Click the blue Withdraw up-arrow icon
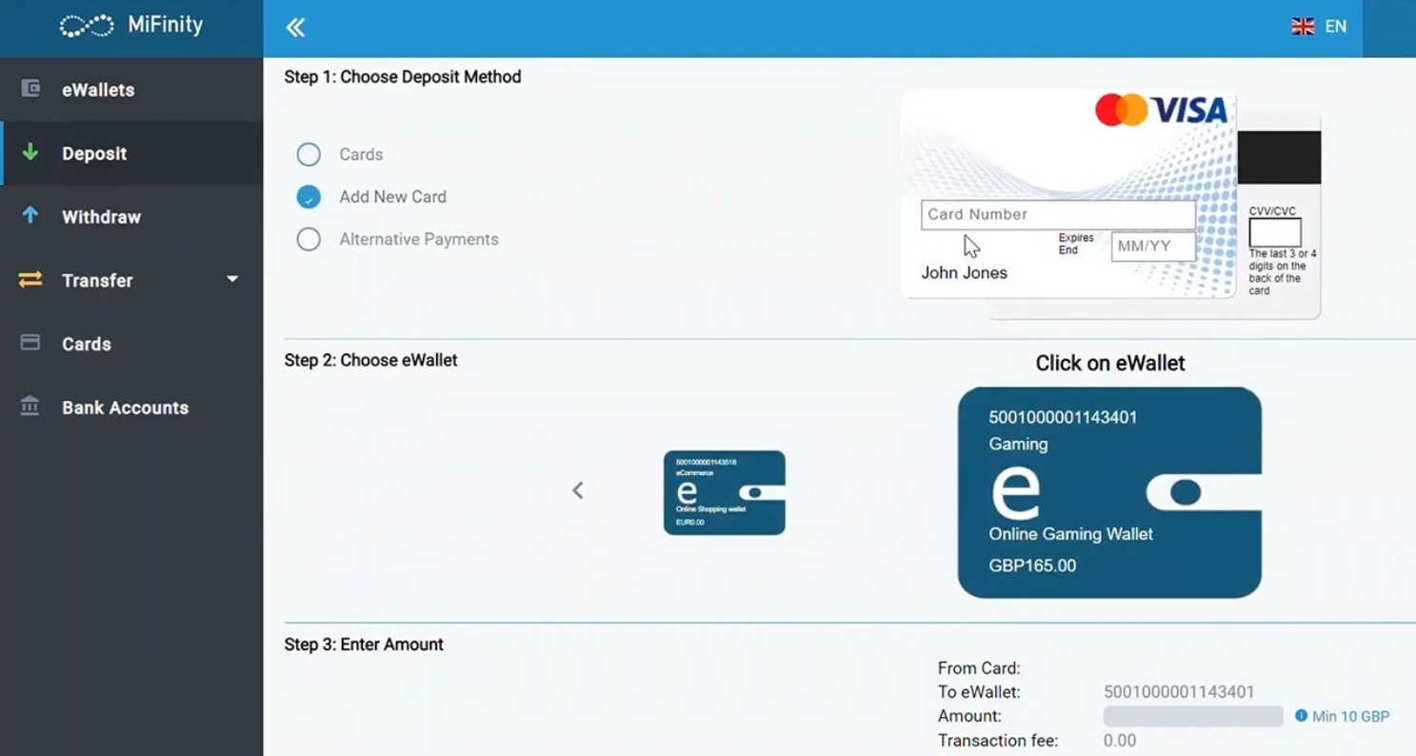1416x756 pixels. coord(30,215)
